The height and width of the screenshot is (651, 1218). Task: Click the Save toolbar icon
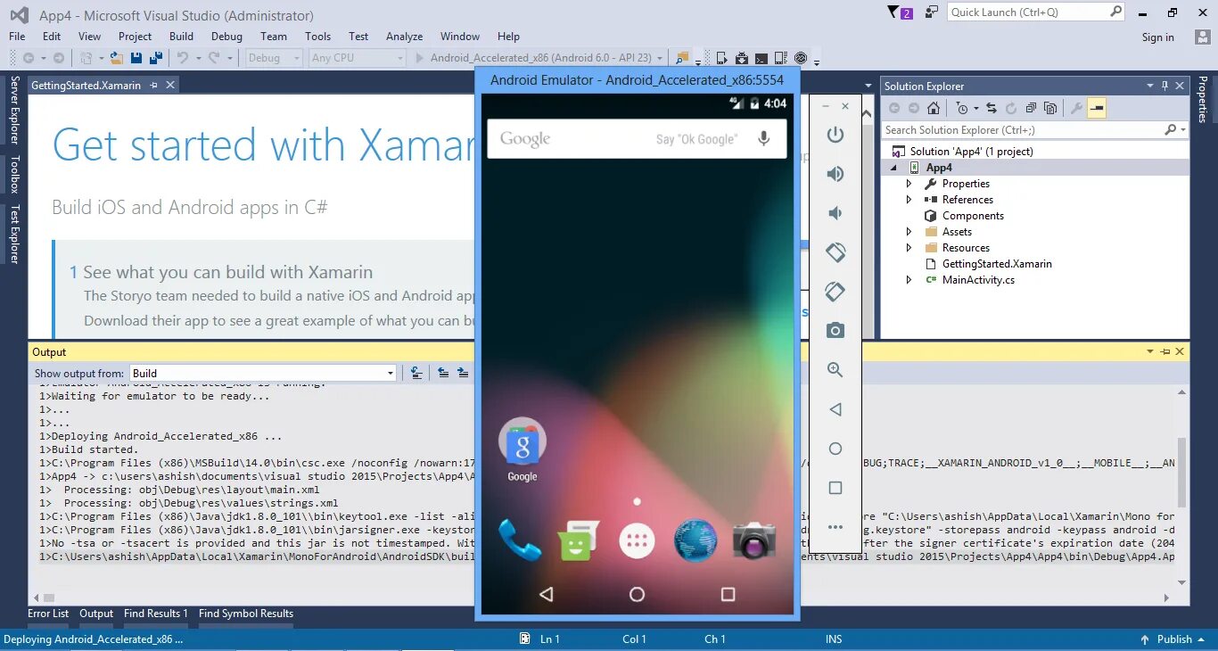(136, 58)
